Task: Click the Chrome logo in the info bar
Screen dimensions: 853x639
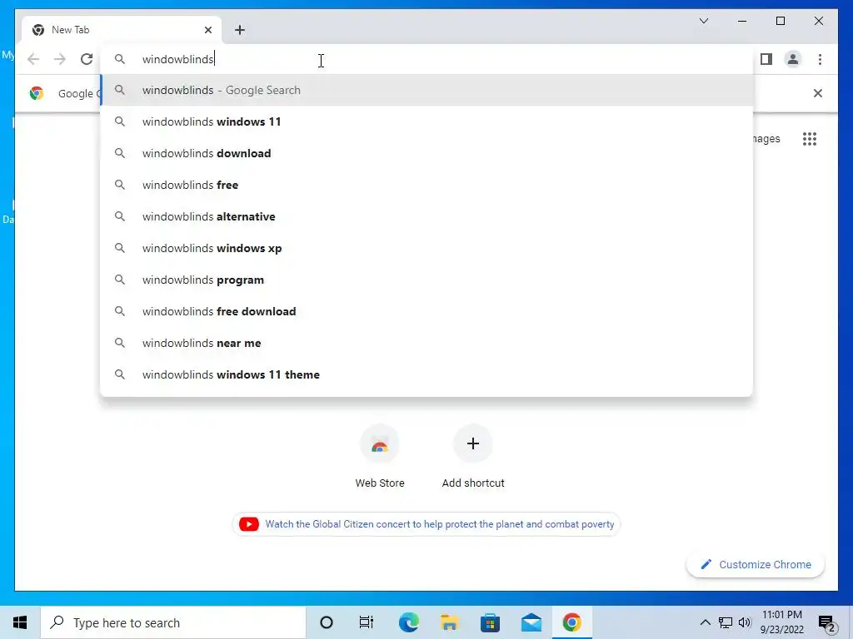Action: (37, 93)
